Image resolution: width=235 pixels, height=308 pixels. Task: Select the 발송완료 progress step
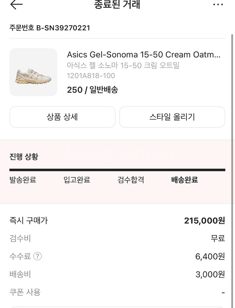coord(23,180)
